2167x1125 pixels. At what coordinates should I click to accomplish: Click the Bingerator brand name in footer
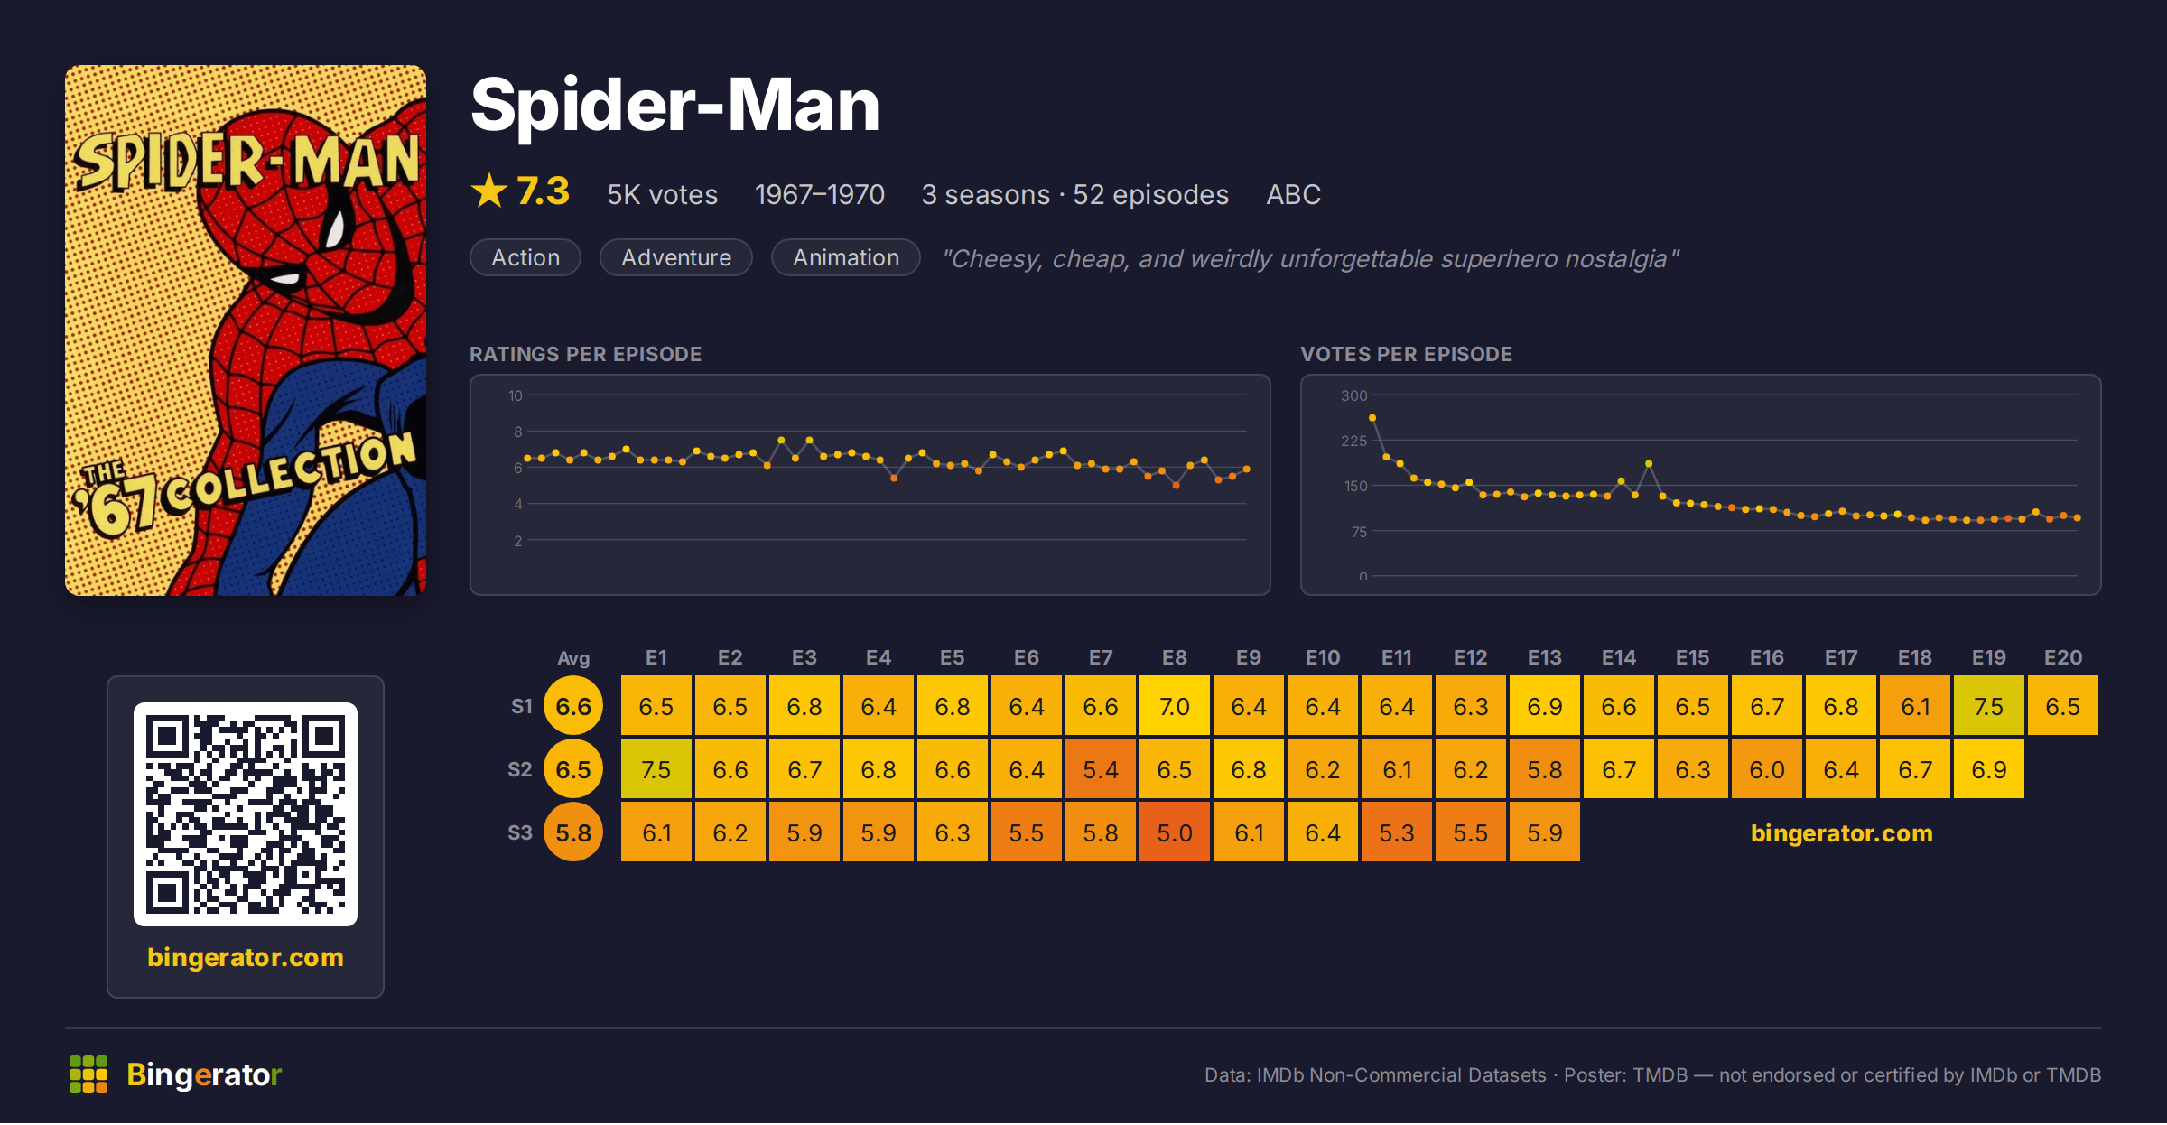pyautogui.click(x=204, y=1074)
